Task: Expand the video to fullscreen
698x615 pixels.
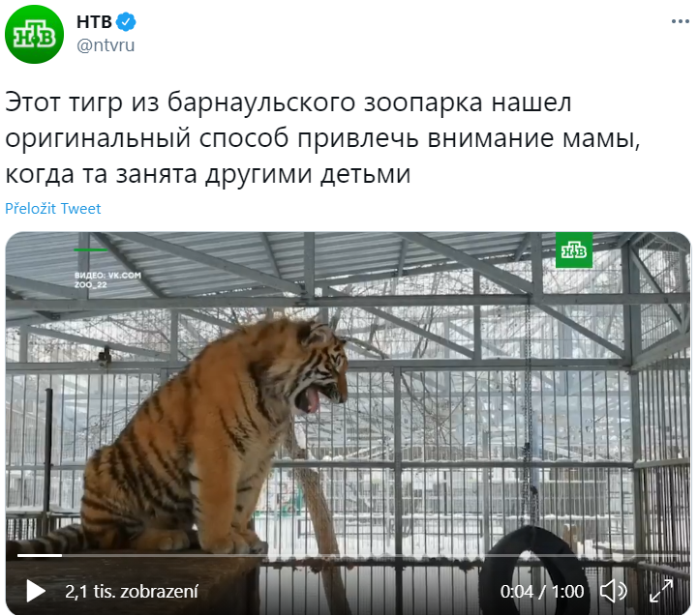Action: [661, 592]
